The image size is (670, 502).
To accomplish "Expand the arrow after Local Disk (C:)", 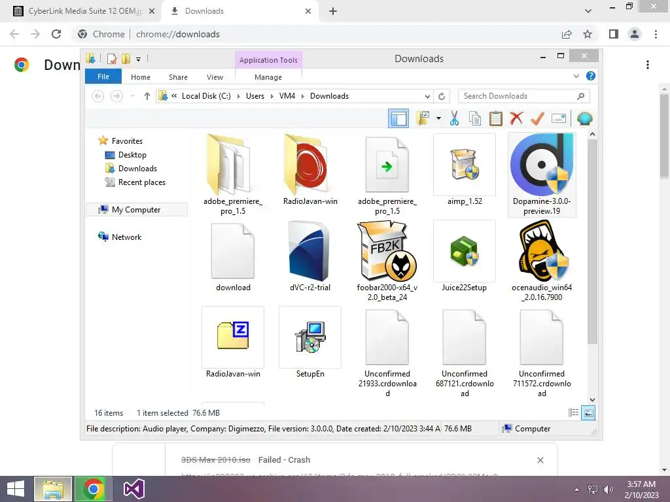I will [238, 96].
